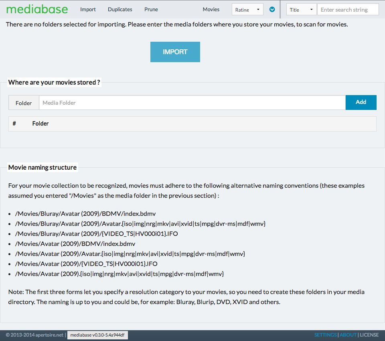
Task: Toggle the sort direction chevron icon
Action: pos(272,10)
